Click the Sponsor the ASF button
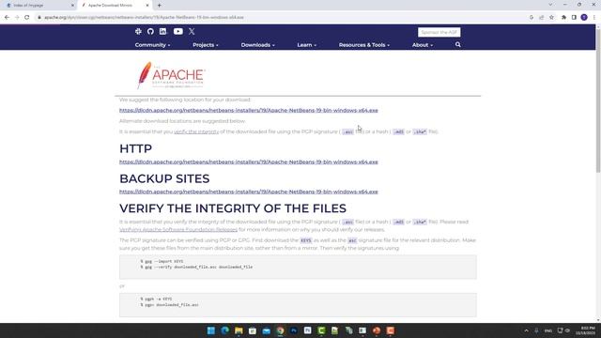This screenshot has height=338, width=601. click(439, 32)
